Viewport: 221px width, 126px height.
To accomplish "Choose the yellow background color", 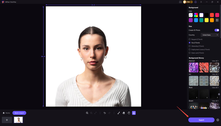I will pos(207,20).
